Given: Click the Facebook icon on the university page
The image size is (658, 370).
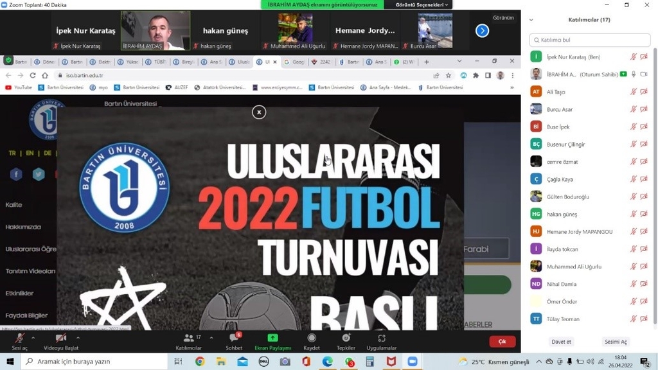Looking at the screenshot, I should click(15, 174).
